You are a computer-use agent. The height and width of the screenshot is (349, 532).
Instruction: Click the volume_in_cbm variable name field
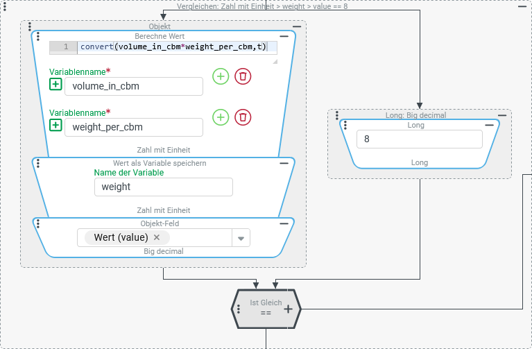[x=133, y=86]
